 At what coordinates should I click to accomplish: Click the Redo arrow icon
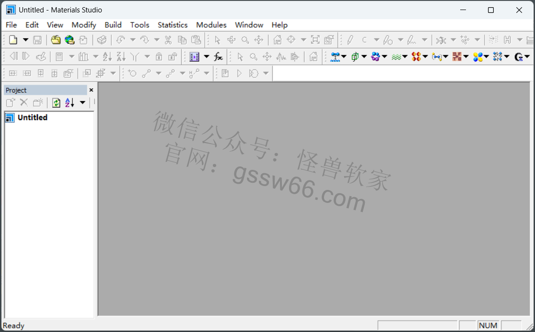click(x=145, y=40)
